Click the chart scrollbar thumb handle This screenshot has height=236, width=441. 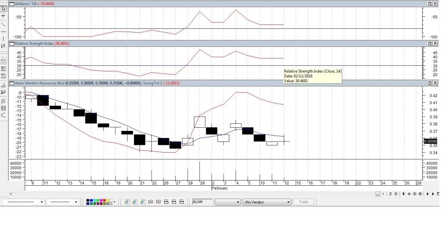(378, 194)
